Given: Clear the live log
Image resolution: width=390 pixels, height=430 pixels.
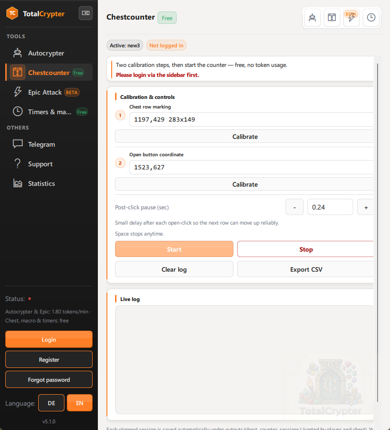Looking at the screenshot, I should pyautogui.click(x=174, y=269).
